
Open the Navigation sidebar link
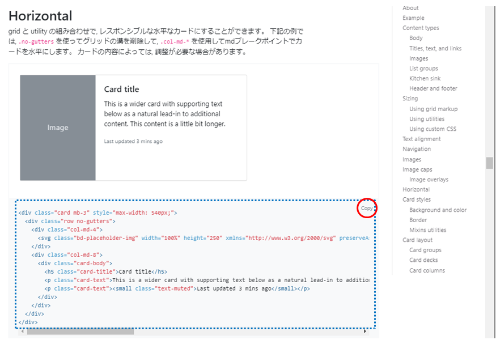coord(417,149)
